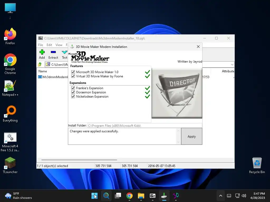Open the Windows Start menu

94,196
